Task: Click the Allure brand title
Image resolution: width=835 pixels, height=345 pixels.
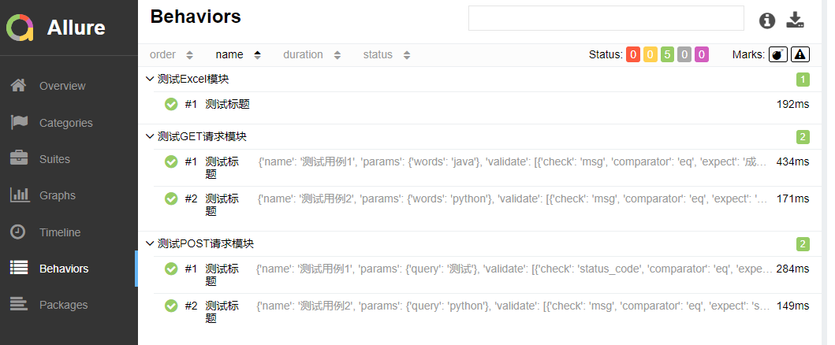Action: point(76,27)
